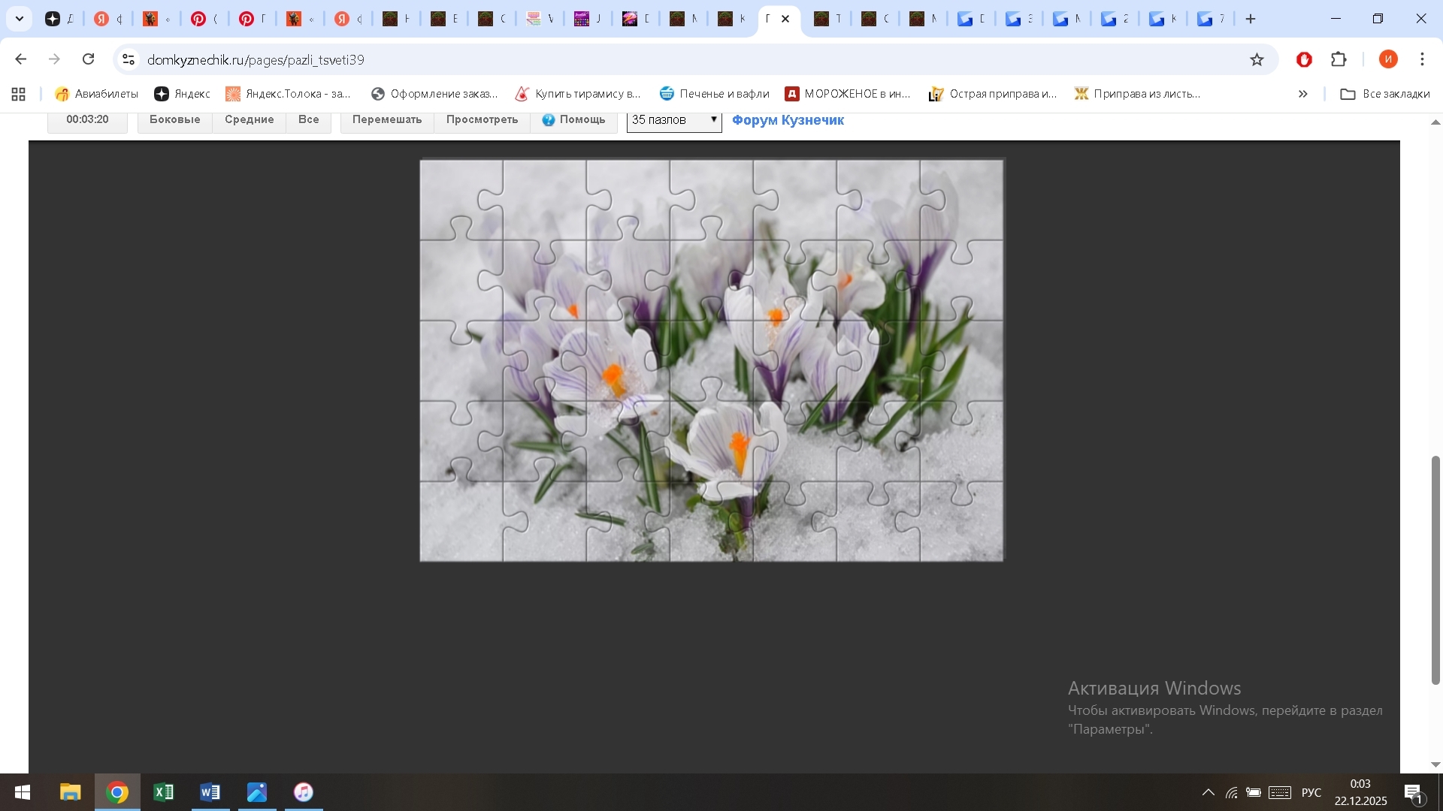
Task: Bookmark this page with star icon
Action: 1257,59
